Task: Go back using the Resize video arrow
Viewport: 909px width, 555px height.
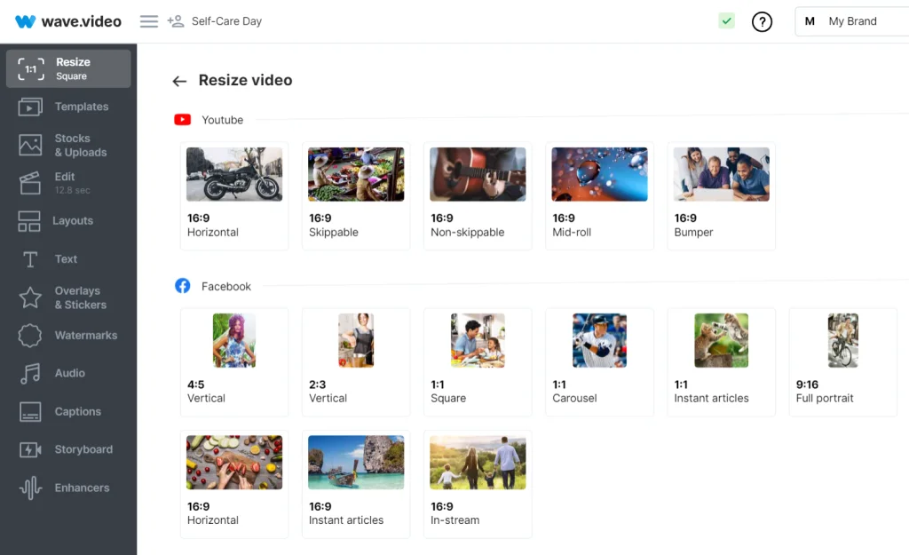Action: (179, 81)
